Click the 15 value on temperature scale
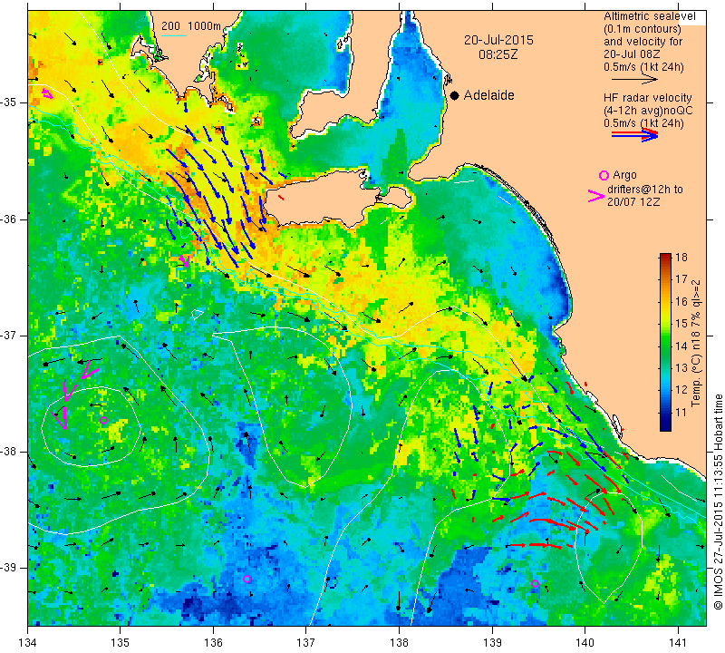The image size is (725, 653). (x=681, y=324)
